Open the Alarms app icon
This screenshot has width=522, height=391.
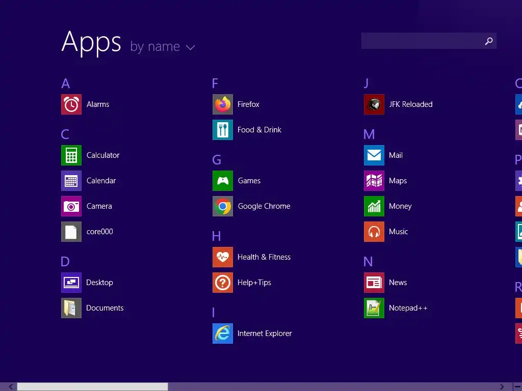click(x=71, y=104)
